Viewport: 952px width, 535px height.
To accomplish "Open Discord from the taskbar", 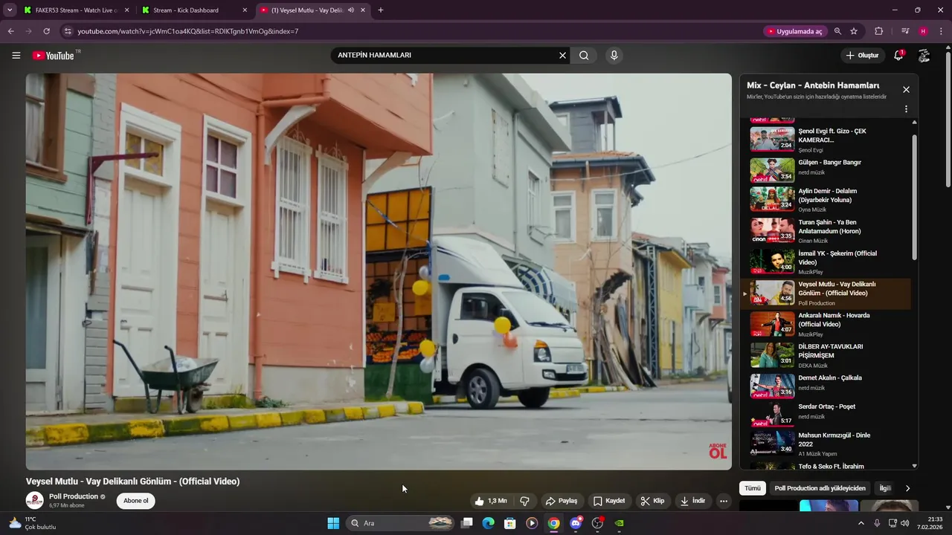I will (x=575, y=523).
